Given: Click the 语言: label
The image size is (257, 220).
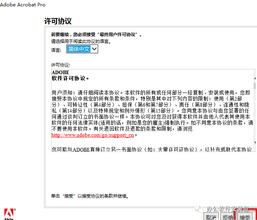Looking at the screenshot, I should click(56, 50).
